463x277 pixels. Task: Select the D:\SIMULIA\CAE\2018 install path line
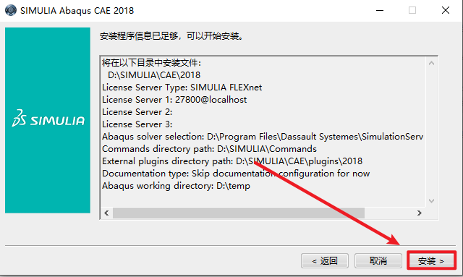154,75
